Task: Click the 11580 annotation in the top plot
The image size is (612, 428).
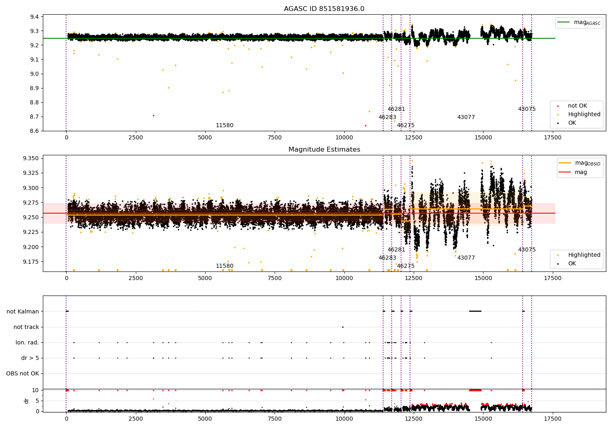Action: (225, 126)
